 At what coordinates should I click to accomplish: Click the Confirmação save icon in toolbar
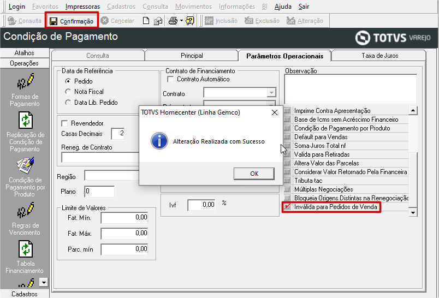[54, 21]
